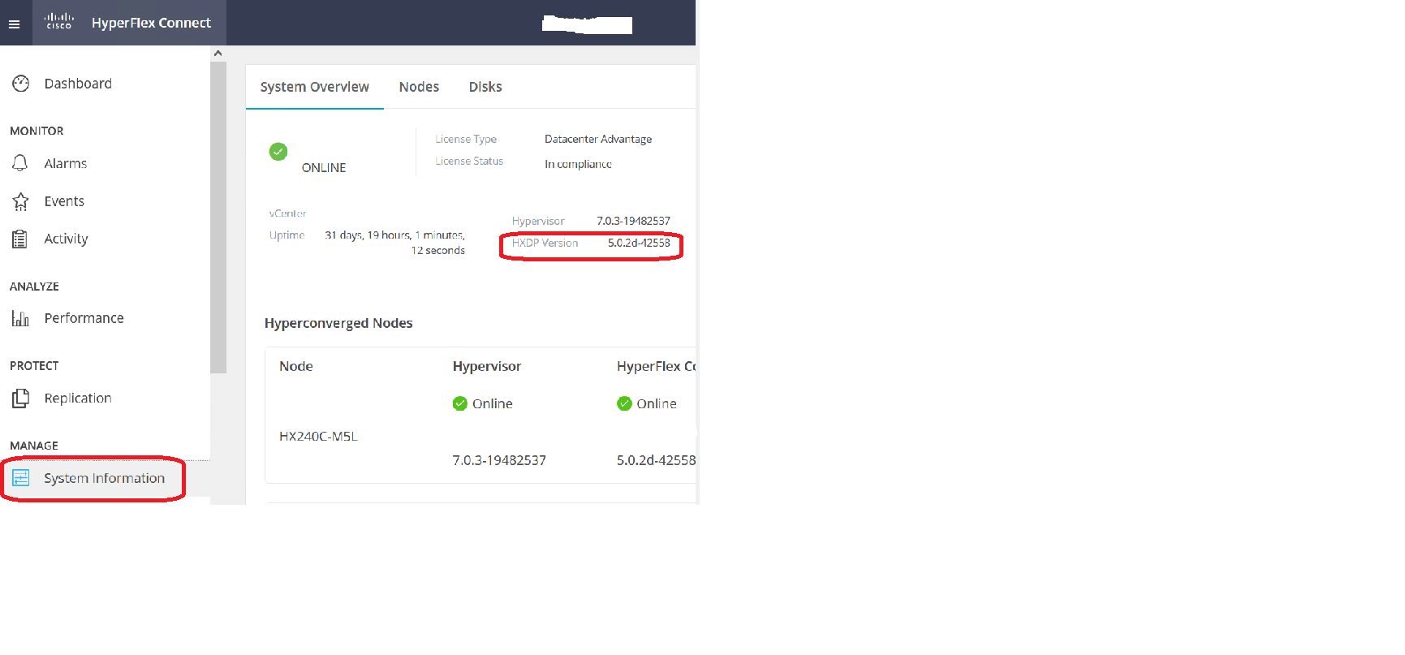Click the uptime value text
The width and height of the screenshot is (1405, 655).
(395, 243)
